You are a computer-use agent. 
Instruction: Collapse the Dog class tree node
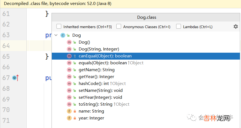point(56,35)
